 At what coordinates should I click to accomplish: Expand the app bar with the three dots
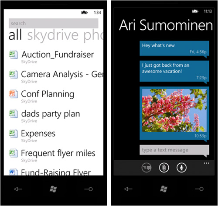click(x=206, y=163)
